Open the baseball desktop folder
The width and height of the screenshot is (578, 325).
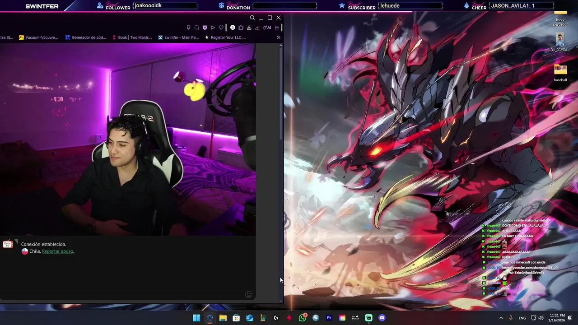tap(560, 73)
